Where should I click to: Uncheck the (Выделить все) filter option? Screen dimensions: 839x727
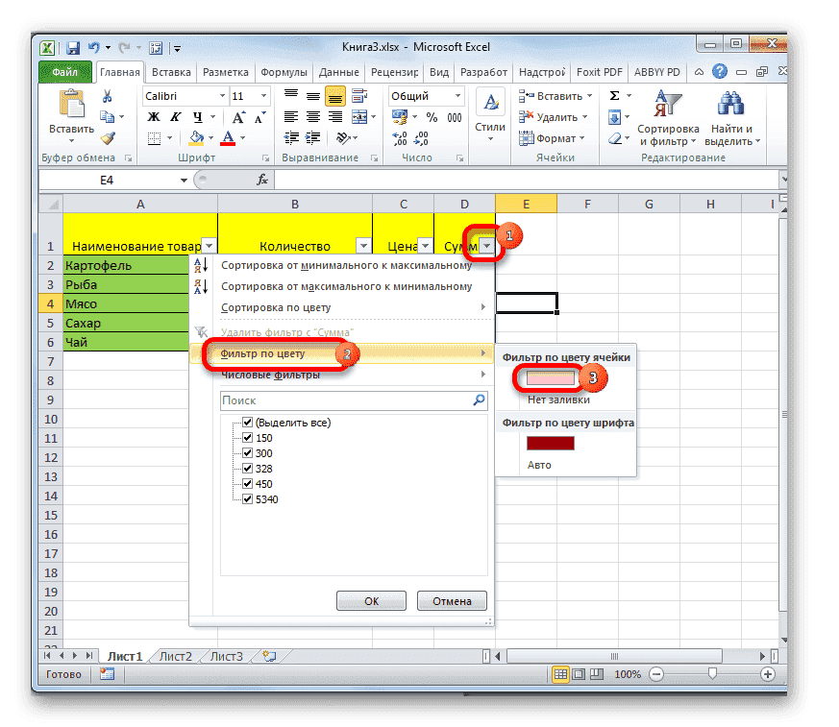(x=248, y=422)
